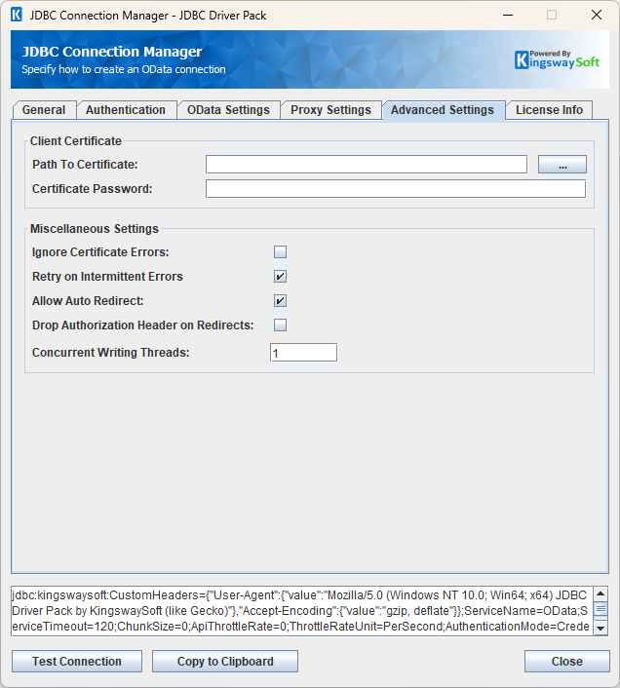Close the window with the X
620x688 pixels.
pos(597,15)
